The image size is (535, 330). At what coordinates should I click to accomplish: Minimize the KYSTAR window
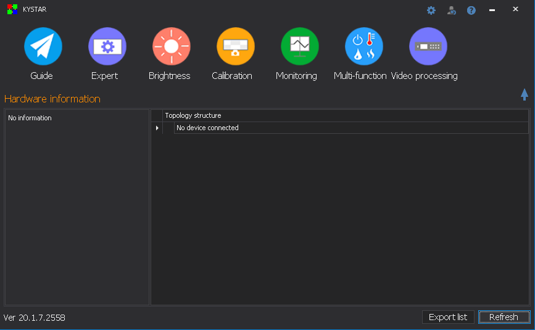(x=492, y=10)
